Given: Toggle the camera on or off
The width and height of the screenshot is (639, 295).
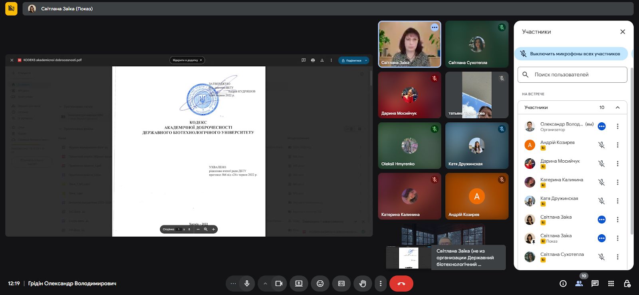Looking at the screenshot, I should pyautogui.click(x=279, y=283).
